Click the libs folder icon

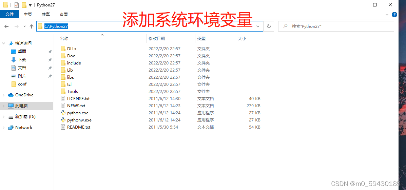click(x=63, y=77)
